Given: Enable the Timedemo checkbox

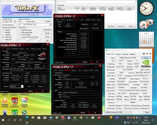Looking at the screenshot, I should coord(44,21).
